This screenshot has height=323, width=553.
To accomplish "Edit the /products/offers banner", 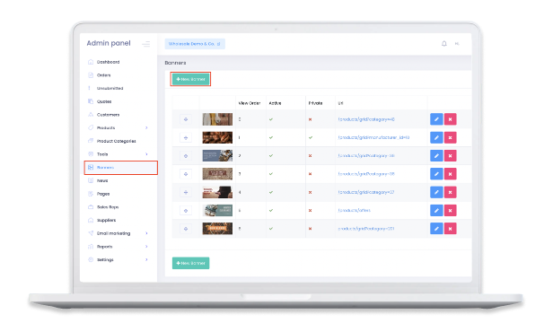I will (x=436, y=211).
